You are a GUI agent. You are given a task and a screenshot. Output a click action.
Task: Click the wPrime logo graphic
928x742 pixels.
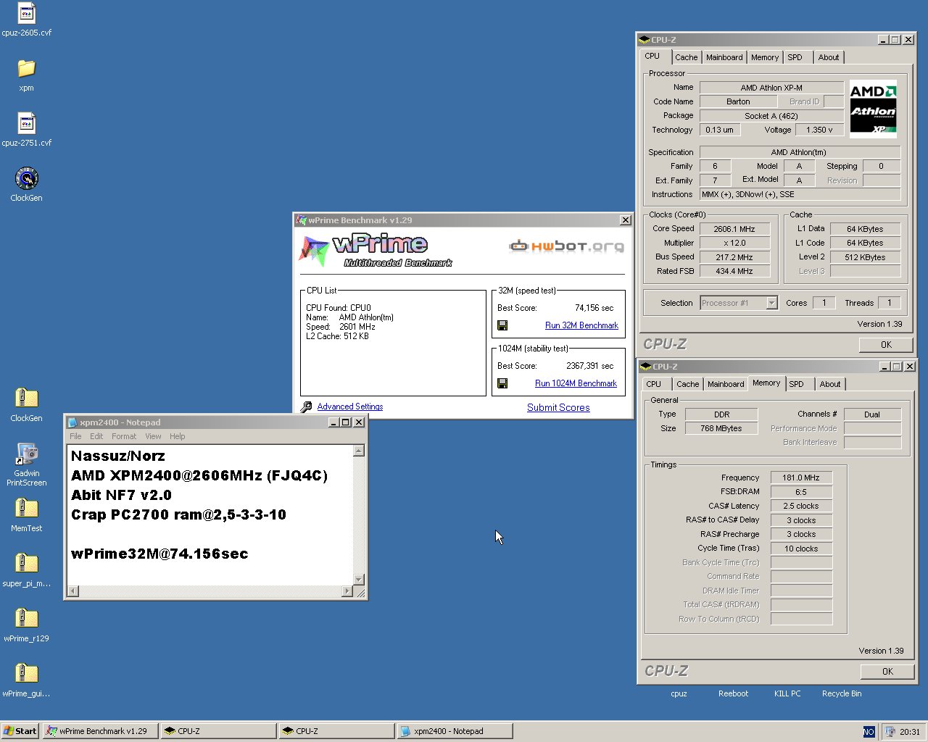[x=375, y=250]
